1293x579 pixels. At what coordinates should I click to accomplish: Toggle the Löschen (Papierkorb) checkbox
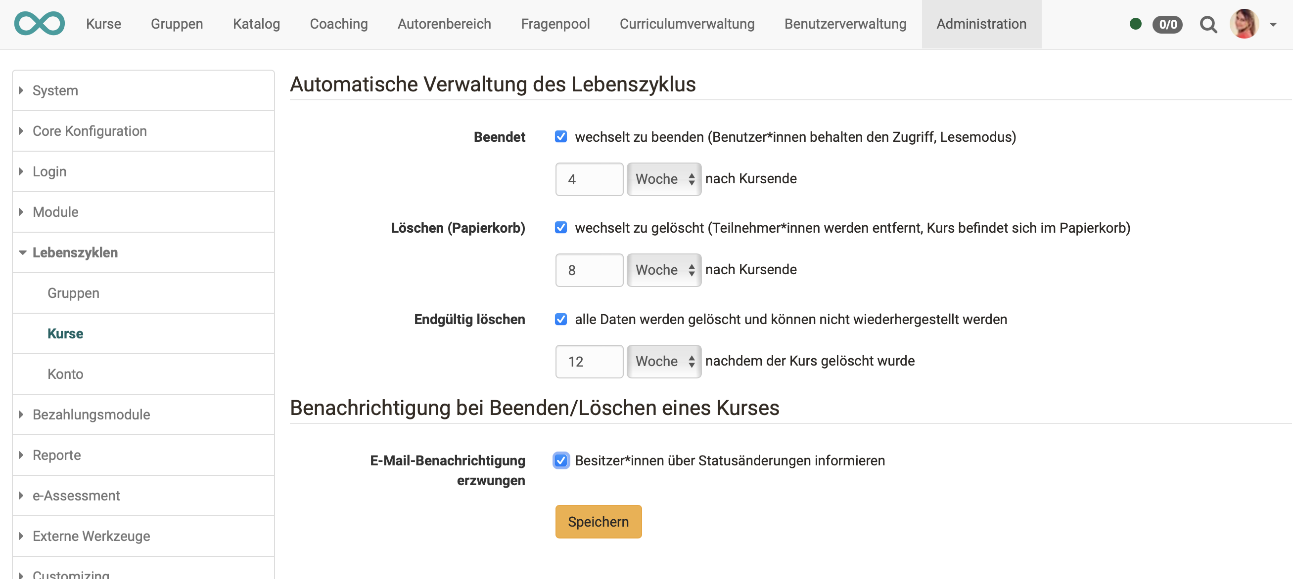(560, 227)
